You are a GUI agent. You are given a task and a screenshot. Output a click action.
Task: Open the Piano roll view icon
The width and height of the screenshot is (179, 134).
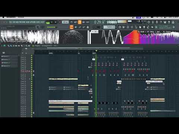[124, 27]
